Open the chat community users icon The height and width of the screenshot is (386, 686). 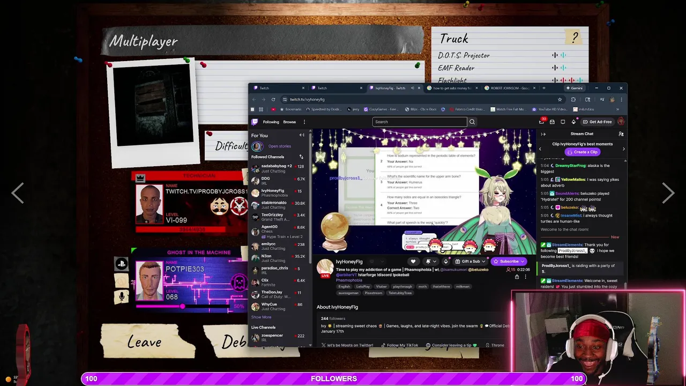621,134
